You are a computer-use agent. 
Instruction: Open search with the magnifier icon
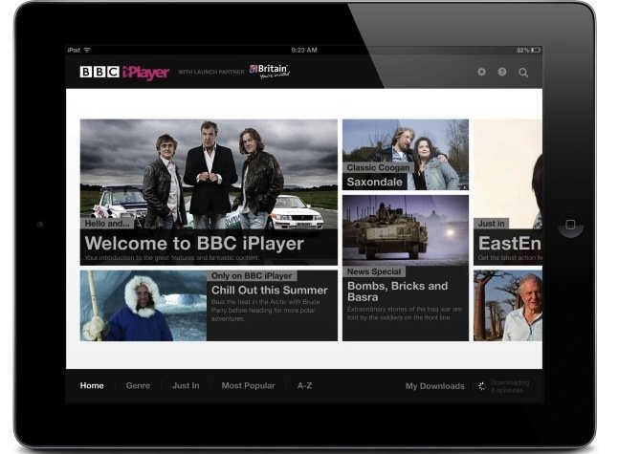523,73
